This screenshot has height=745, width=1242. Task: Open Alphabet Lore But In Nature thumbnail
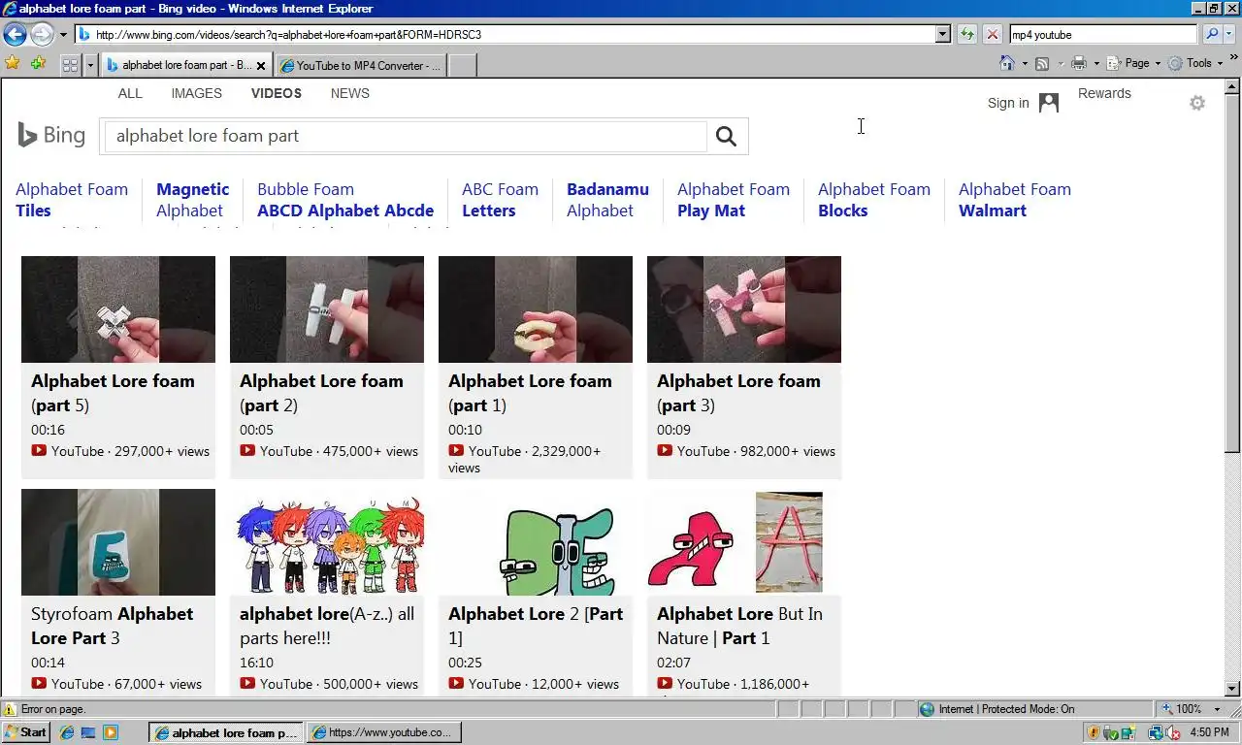click(x=744, y=542)
